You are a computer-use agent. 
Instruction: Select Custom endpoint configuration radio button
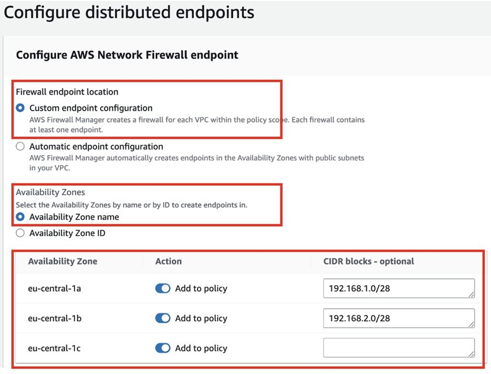pyautogui.click(x=21, y=108)
